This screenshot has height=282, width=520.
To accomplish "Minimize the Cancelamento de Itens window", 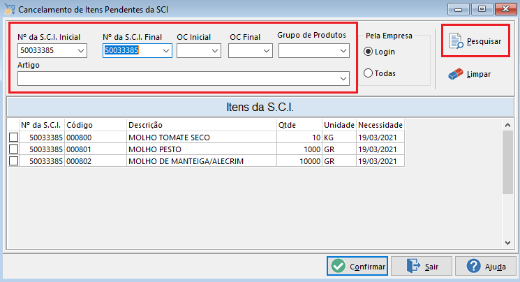I will coord(458,9).
